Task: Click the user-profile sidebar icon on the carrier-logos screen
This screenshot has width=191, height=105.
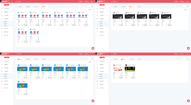Action: point(2,35)
